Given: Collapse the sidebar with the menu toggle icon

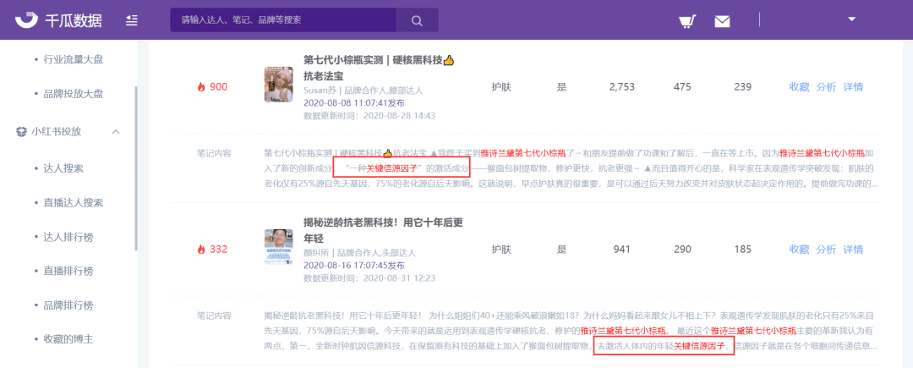Looking at the screenshot, I should click(132, 20).
